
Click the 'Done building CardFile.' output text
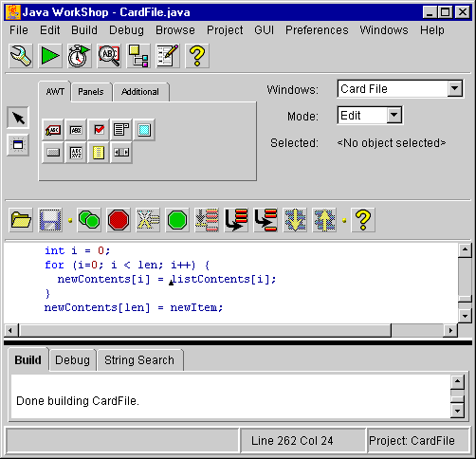[78, 401]
